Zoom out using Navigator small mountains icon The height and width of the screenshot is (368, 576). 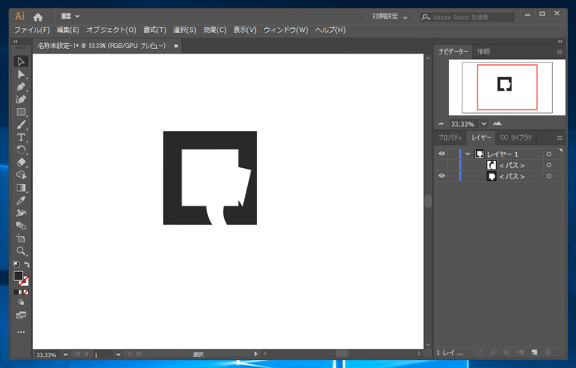click(441, 124)
